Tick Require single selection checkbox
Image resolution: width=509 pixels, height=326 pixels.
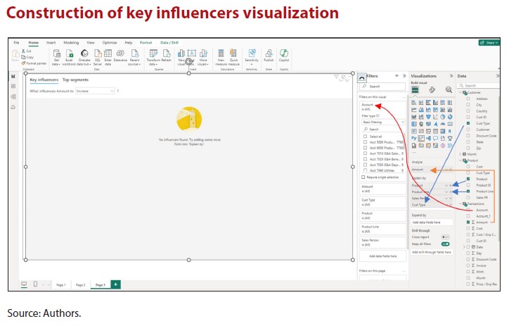click(363, 177)
